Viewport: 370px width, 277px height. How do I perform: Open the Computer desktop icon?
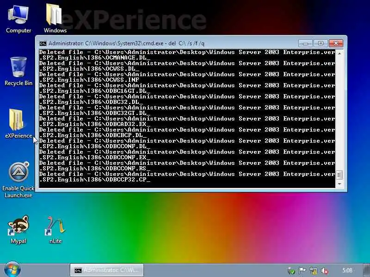click(x=18, y=19)
